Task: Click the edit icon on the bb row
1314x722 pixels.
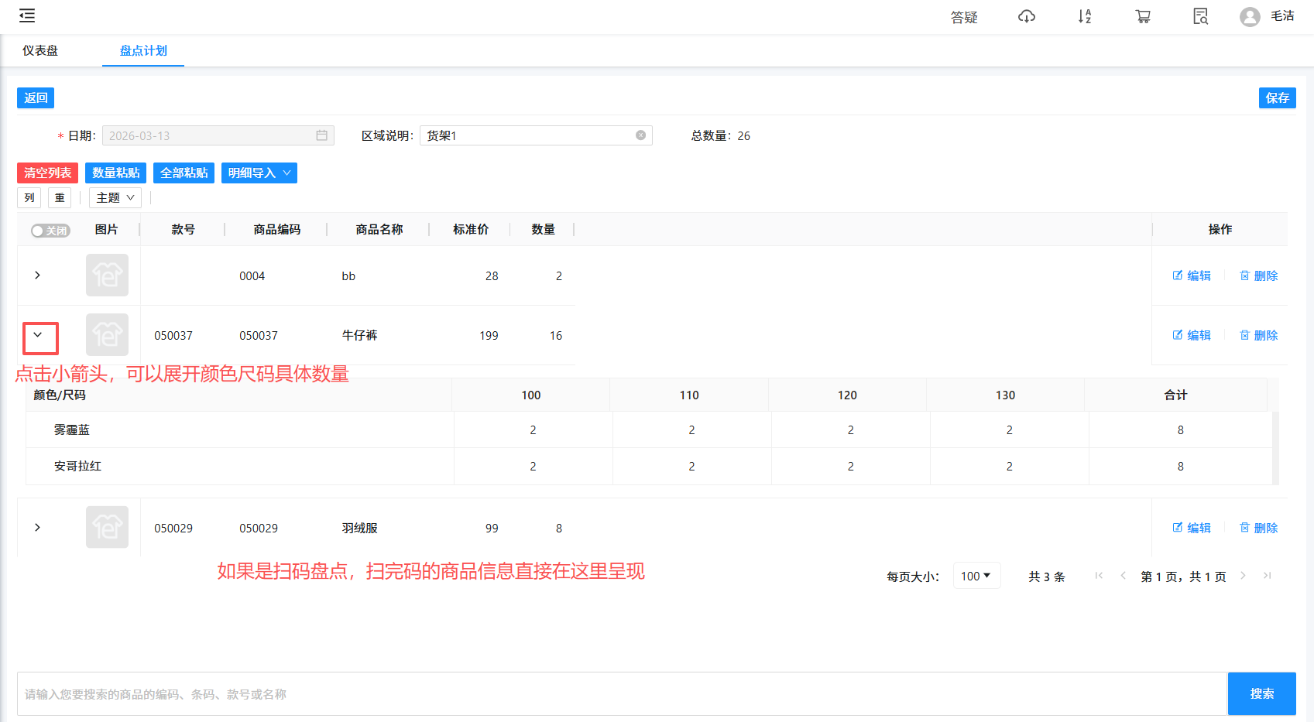Action: coord(1191,275)
